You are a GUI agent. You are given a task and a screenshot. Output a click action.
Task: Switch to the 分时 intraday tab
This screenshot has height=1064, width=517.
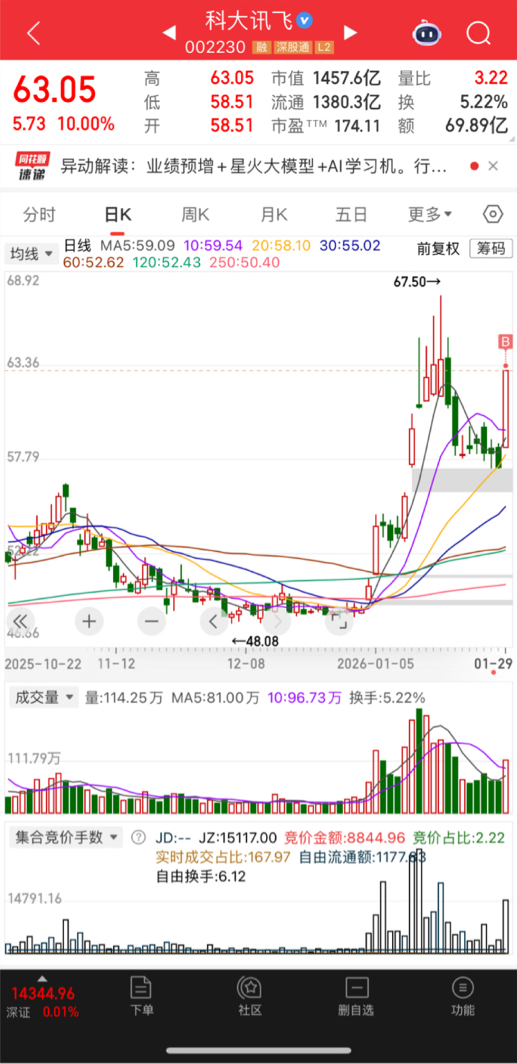pyautogui.click(x=39, y=215)
